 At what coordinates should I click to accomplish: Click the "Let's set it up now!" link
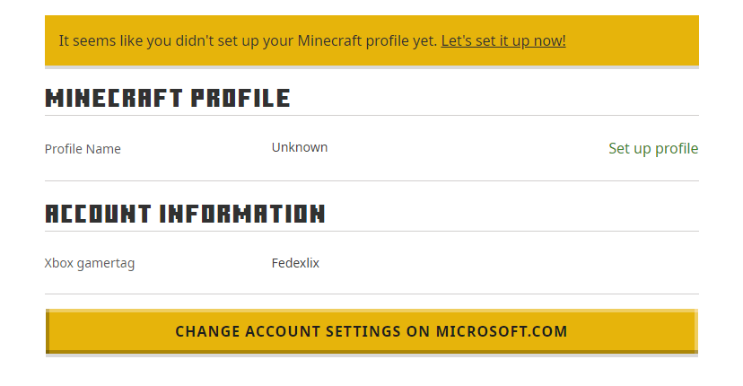click(x=503, y=40)
